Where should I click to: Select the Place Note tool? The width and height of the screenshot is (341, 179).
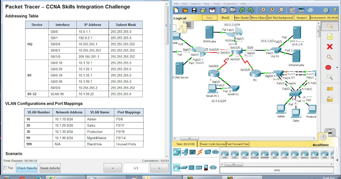click(x=328, y=36)
